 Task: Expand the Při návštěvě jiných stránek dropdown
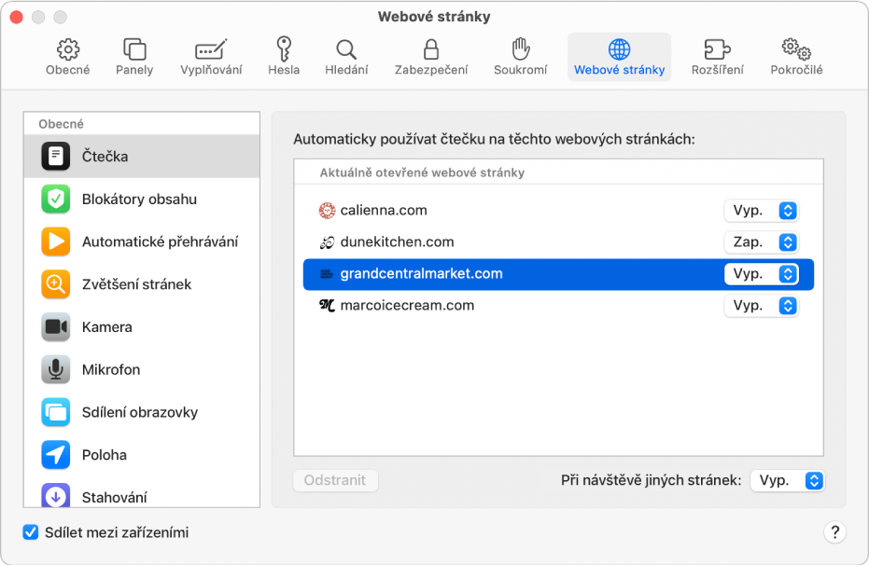click(788, 480)
